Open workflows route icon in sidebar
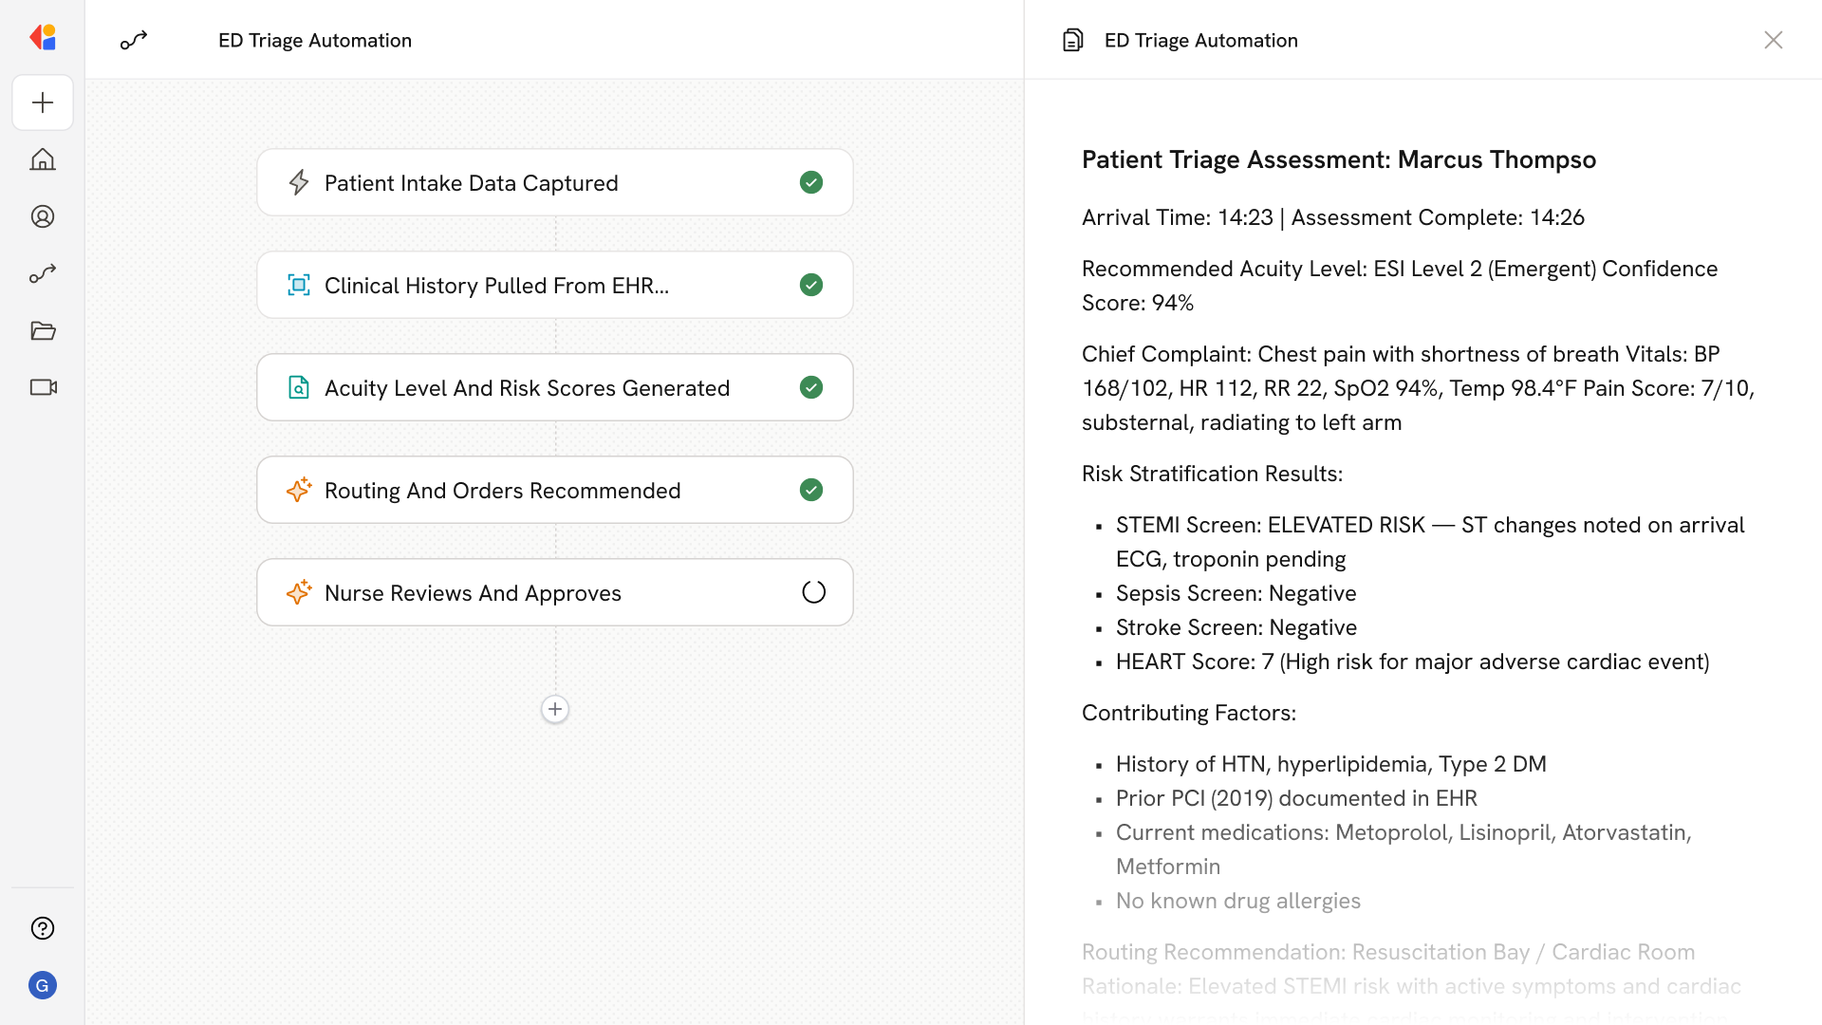The image size is (1822, 1025). [x=43, y=273]
